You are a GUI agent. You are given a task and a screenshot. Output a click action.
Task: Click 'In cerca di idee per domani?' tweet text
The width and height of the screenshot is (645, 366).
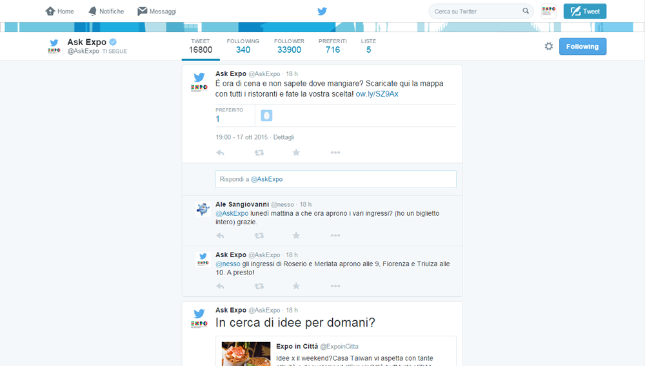pyautogui.click(x=295, y=322)
